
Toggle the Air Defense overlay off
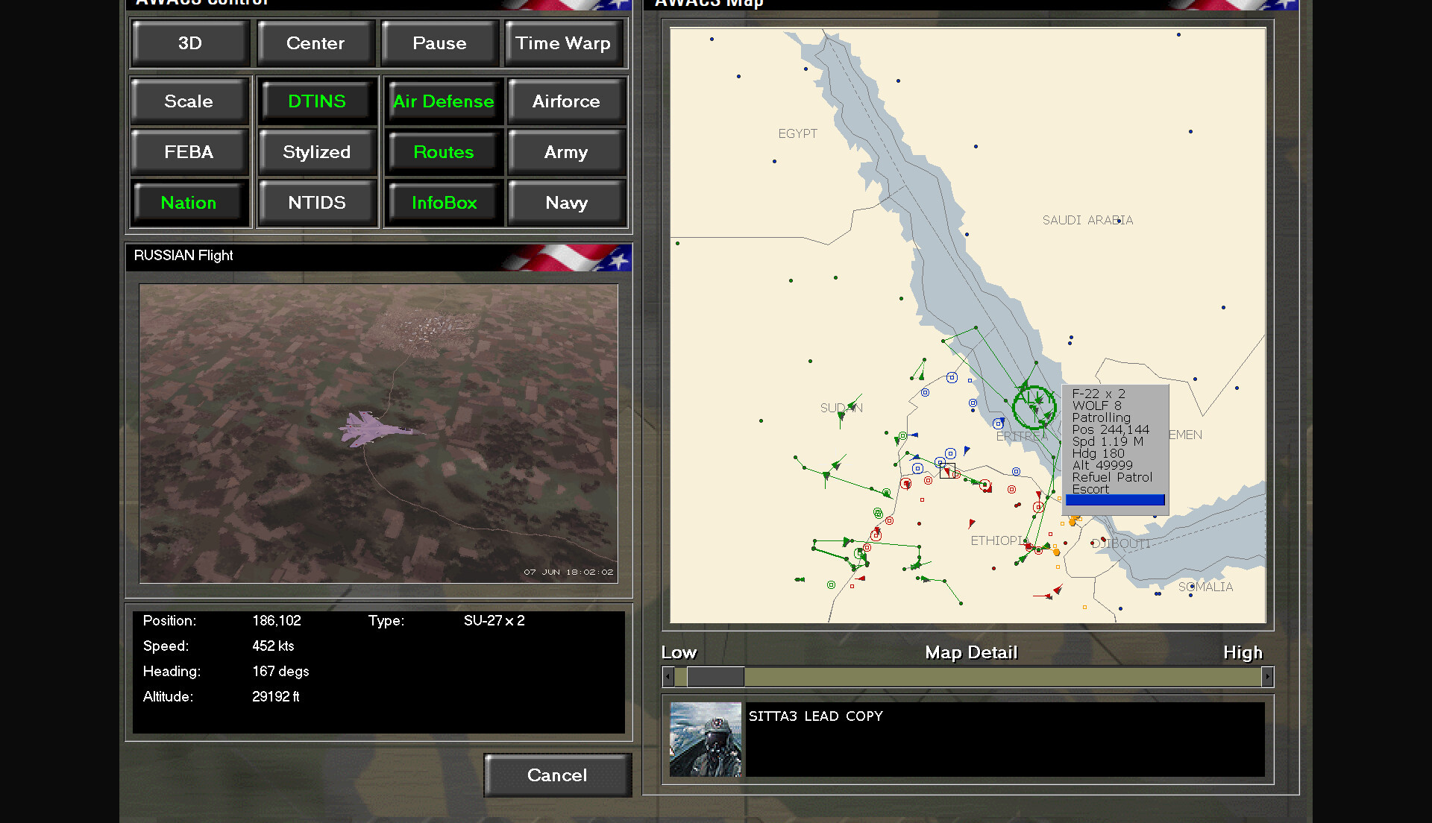pos(443,101)
